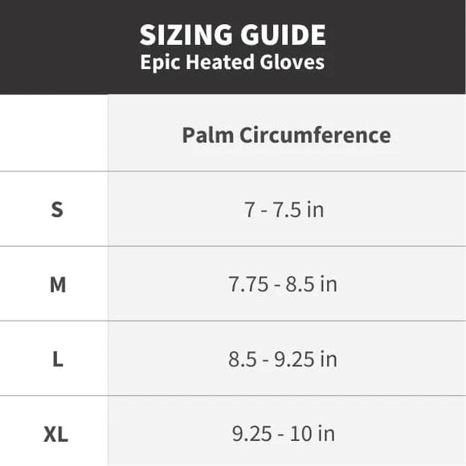Select the S size label

pyautogui.click(x=57, y=210)
